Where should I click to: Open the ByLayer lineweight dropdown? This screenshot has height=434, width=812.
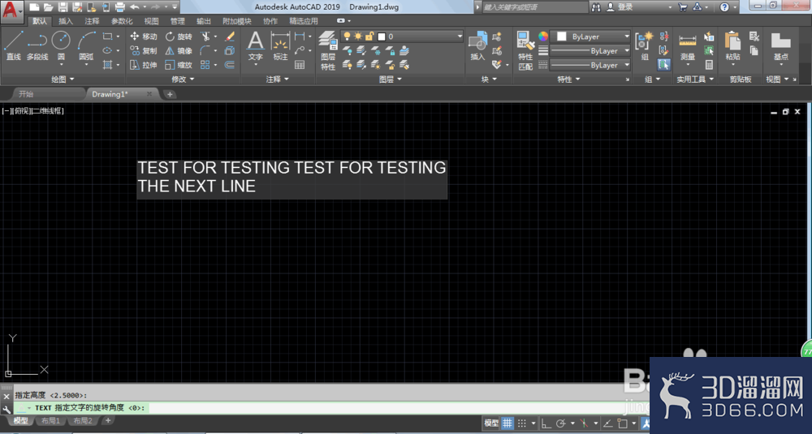click(x=590, y=50)
